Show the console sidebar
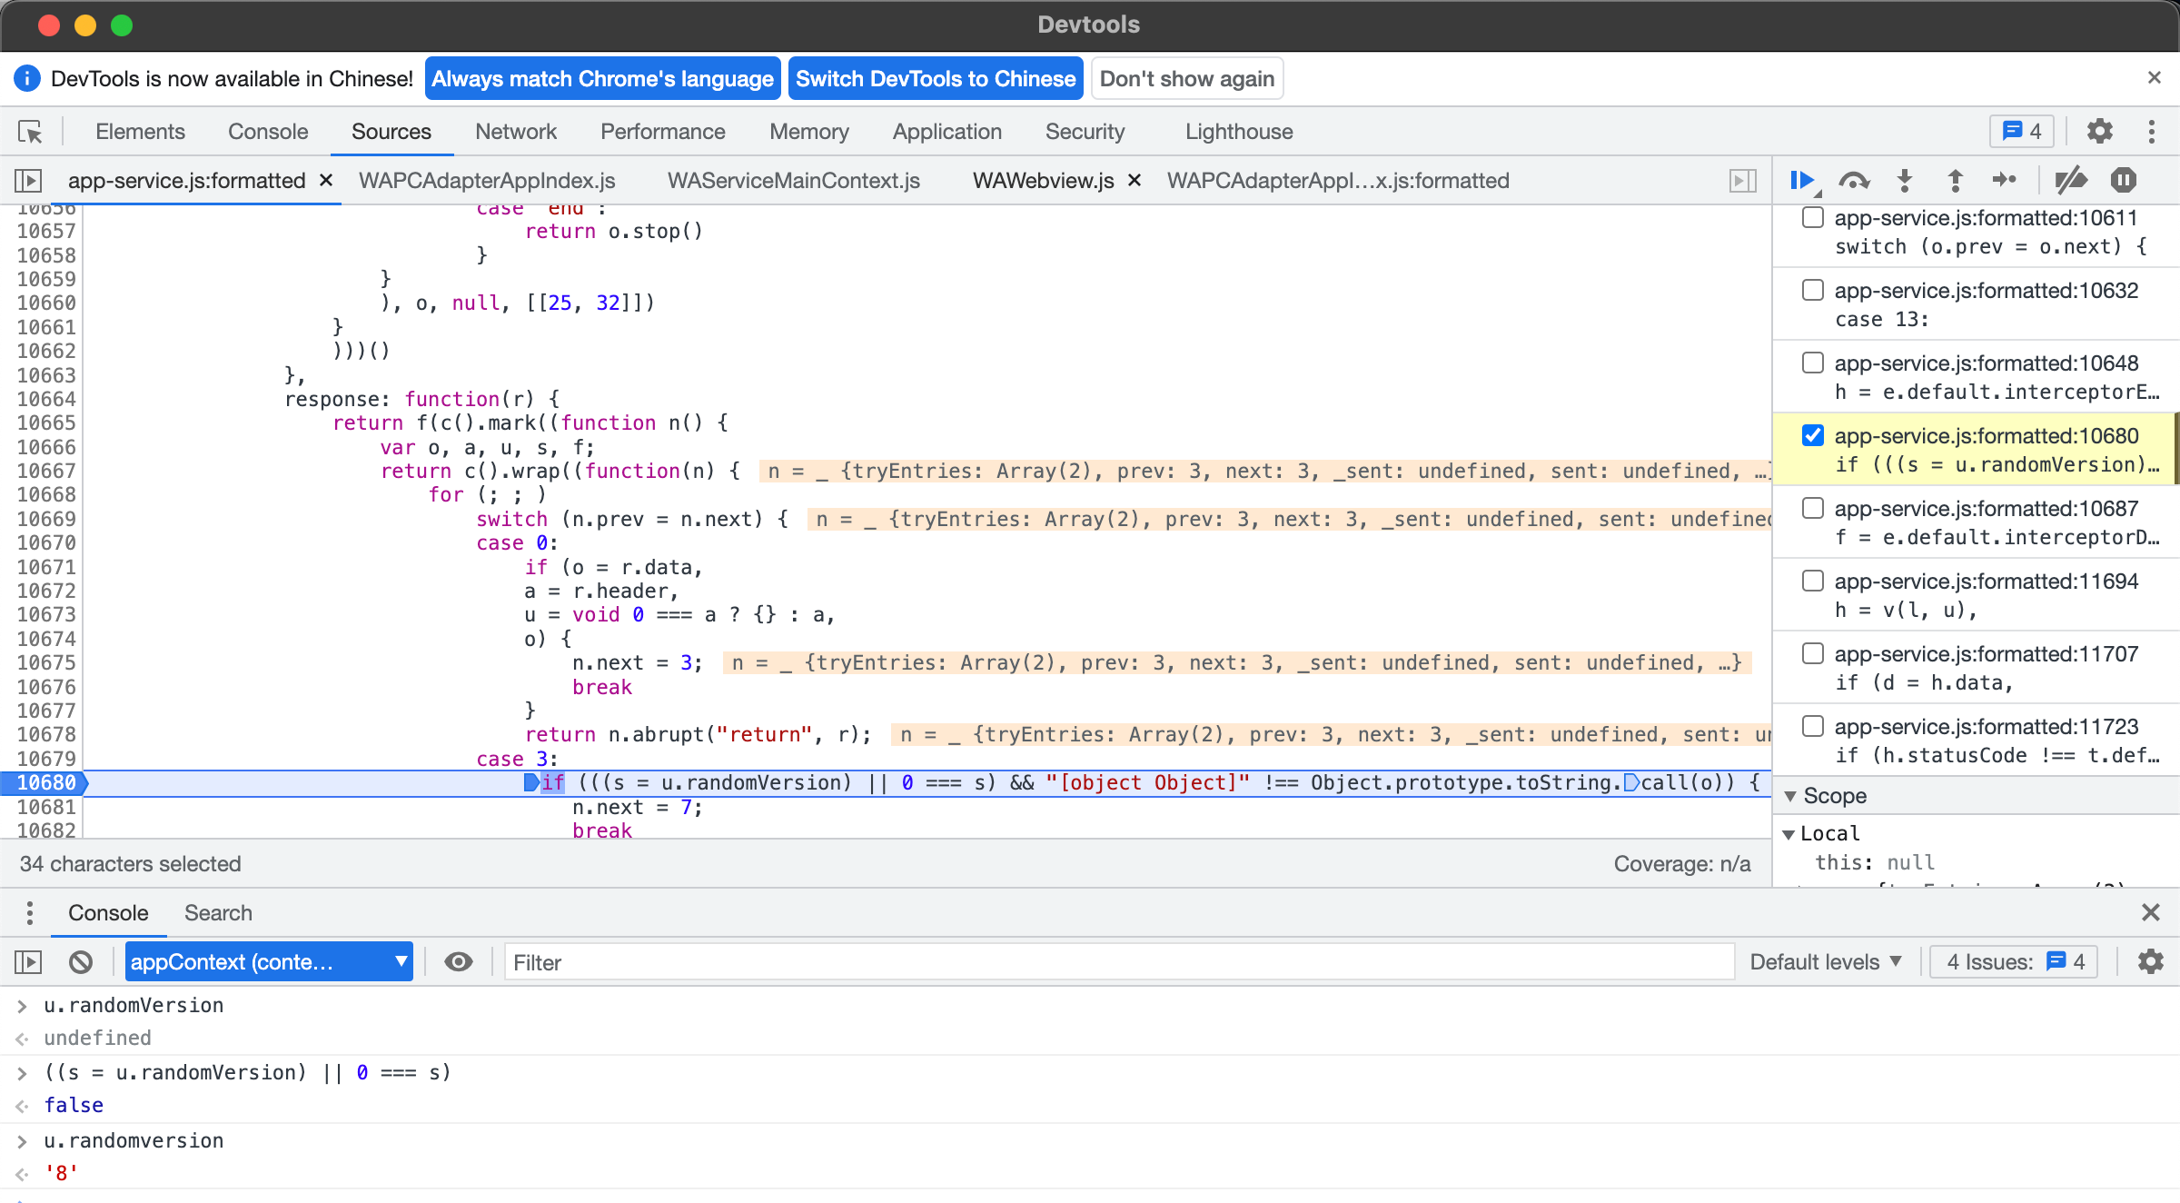This screenshot has width=2180, height=1203. [x=28, y=961]
